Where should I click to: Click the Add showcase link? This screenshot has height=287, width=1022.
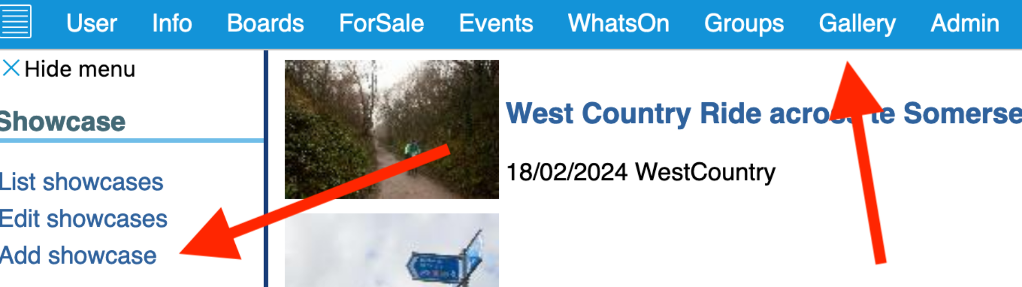(78, 256)
